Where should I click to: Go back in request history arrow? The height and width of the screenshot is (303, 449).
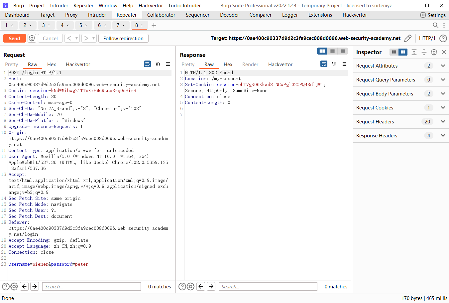tap(69, 38)
